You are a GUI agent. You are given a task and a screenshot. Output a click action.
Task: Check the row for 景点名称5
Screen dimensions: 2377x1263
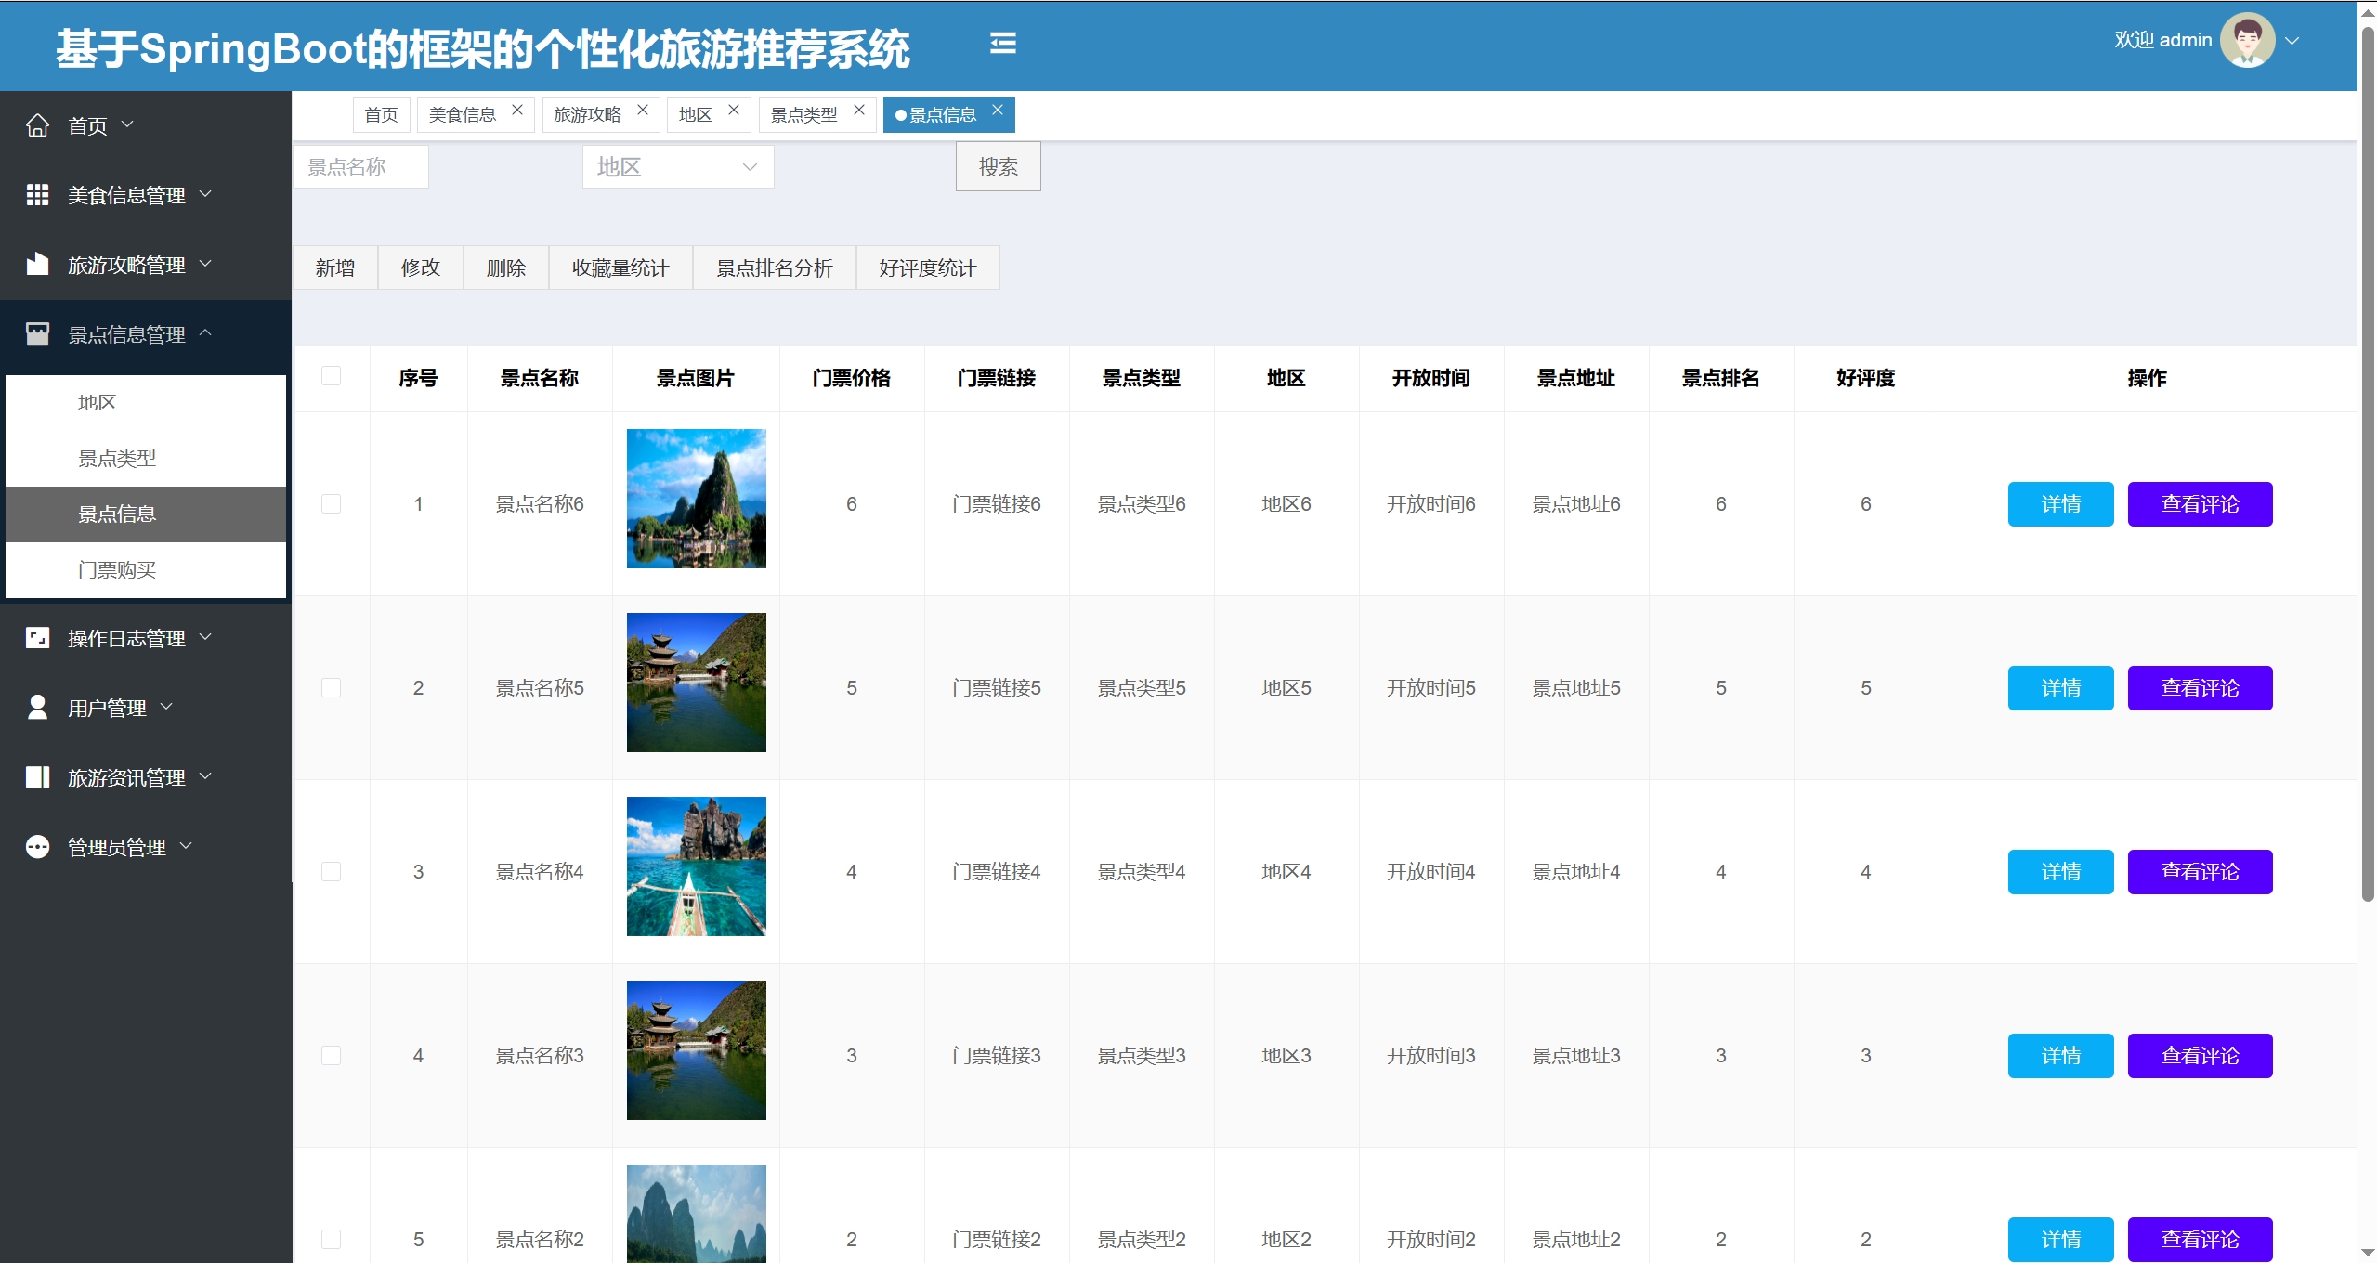(331, 688)
